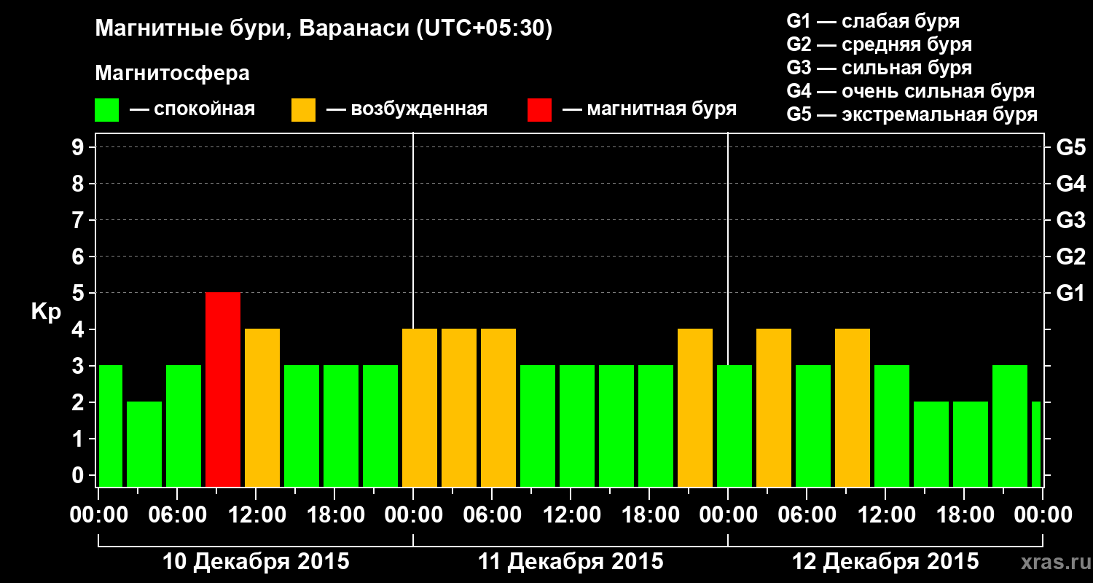The image size is (1093, 583).
Task: Click the date label '12 Декабря 2015'
Action: point(885,562)
